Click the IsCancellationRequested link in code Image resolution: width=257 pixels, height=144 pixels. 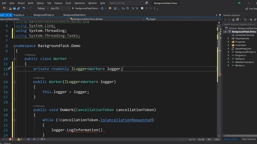point(126,120)
